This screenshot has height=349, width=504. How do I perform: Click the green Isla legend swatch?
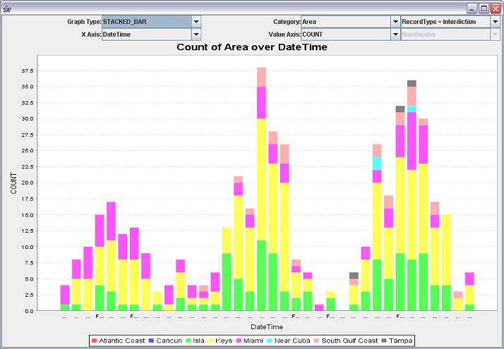tap(188, 341)
